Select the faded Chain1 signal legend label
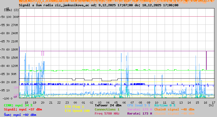217x117 pixels. [x=174, y=113]
